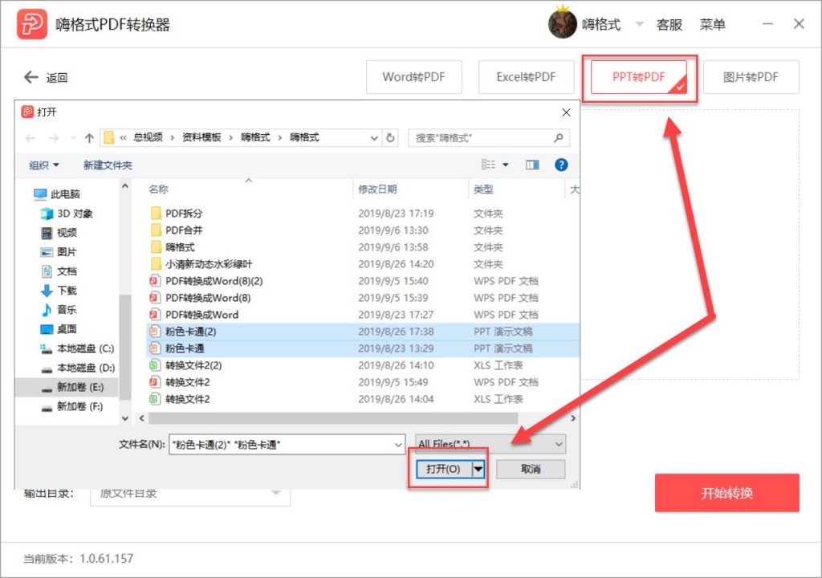Click the 小清新动态水彩绿叶 folder
822x578 pixels.
201,264
